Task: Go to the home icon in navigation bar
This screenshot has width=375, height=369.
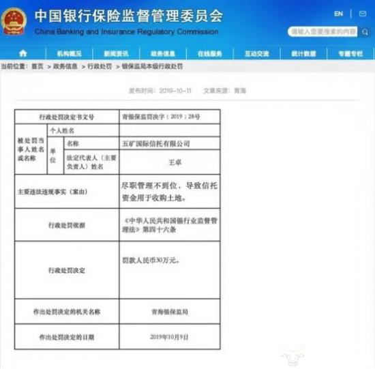Action: (23, 53)
